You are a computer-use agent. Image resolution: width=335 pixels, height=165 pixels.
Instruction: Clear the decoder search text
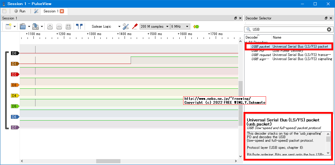329,29
